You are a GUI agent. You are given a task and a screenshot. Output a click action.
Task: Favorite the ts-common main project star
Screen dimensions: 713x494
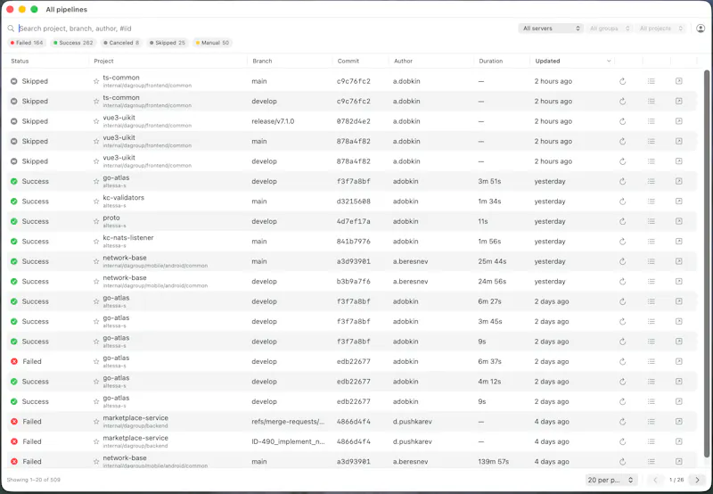[96, 81]
